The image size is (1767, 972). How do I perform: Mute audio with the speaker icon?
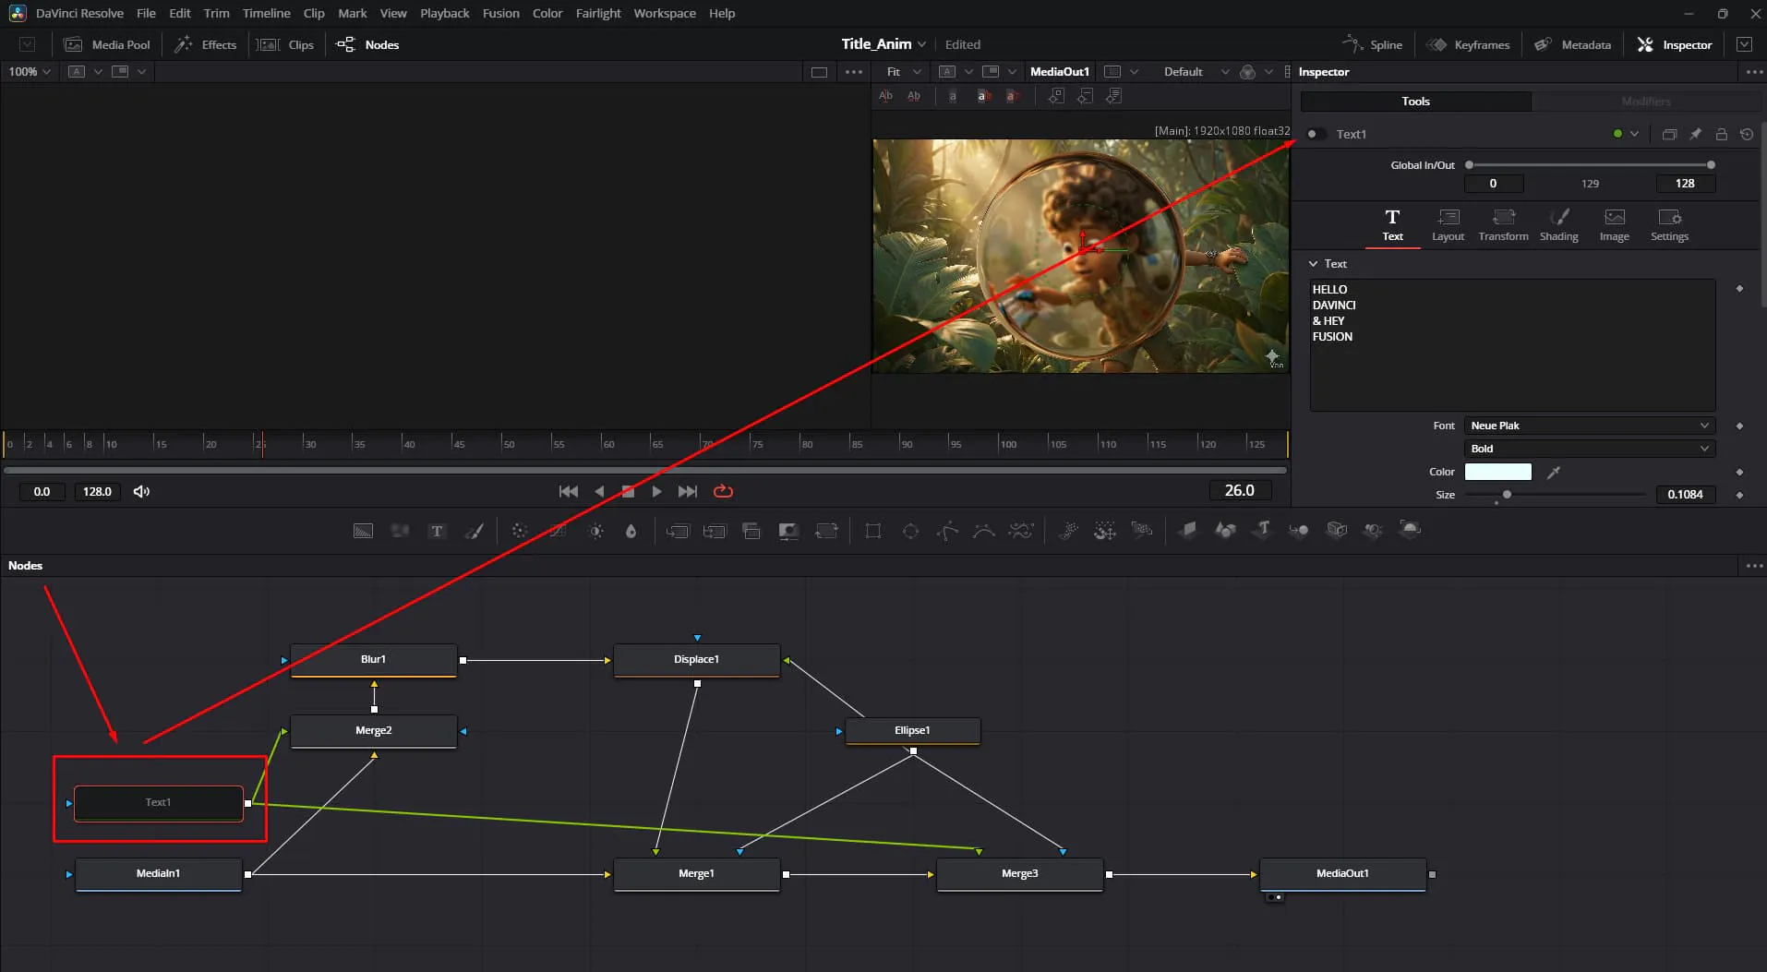pos(141,491)
